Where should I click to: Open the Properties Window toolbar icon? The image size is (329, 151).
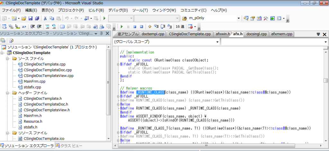pyautogui.click(x=253, y=18)
